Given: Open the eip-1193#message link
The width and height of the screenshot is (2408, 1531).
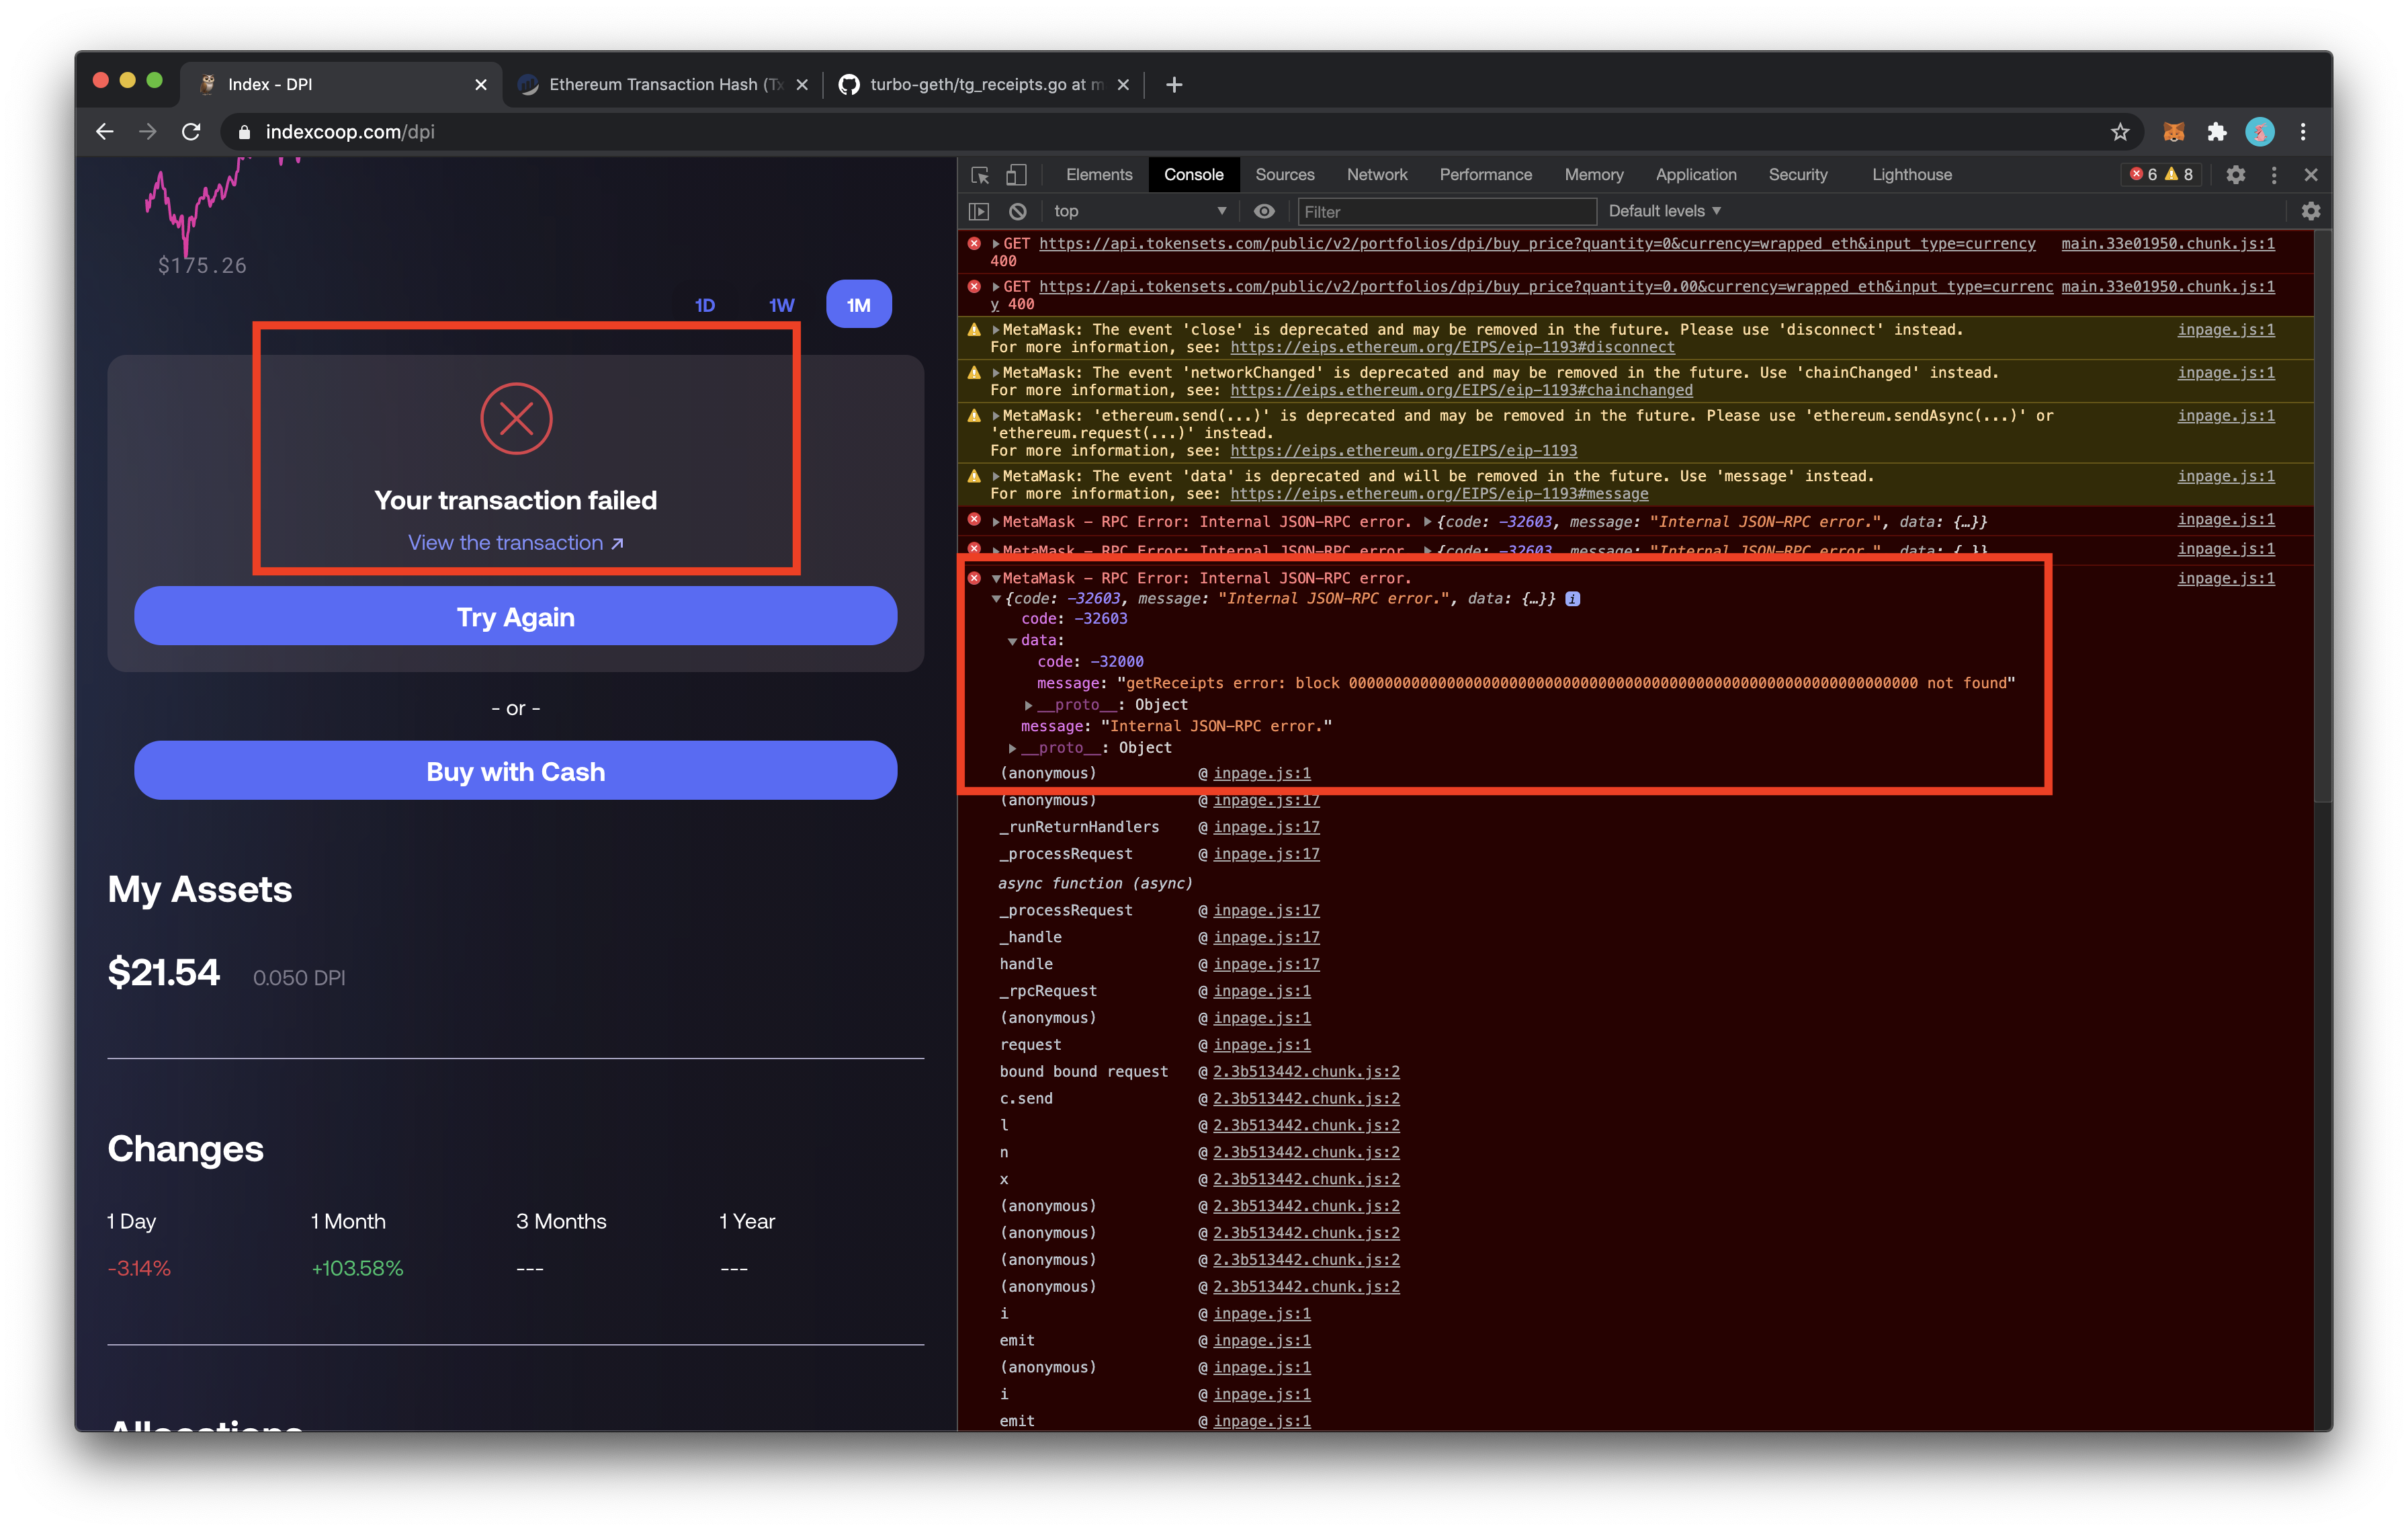Looking at the screenshot, I should coord(1438,495).
